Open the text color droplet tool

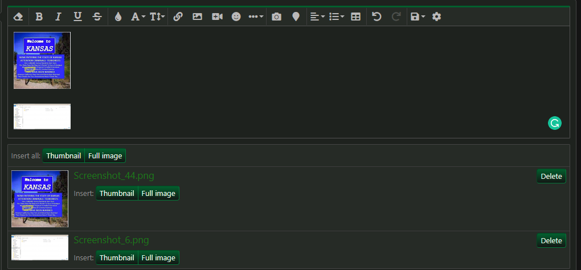pyautogui.click(x=118, y=17)
